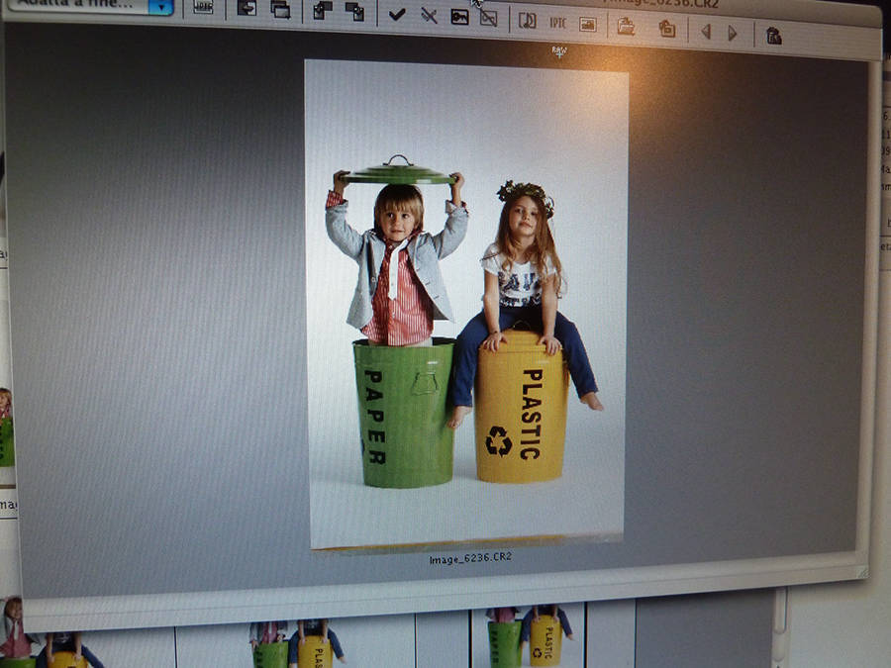Click the first icon right of the JPEG button
The height and width of the screenshot is (668, 891).
click(x=247, y=8)
